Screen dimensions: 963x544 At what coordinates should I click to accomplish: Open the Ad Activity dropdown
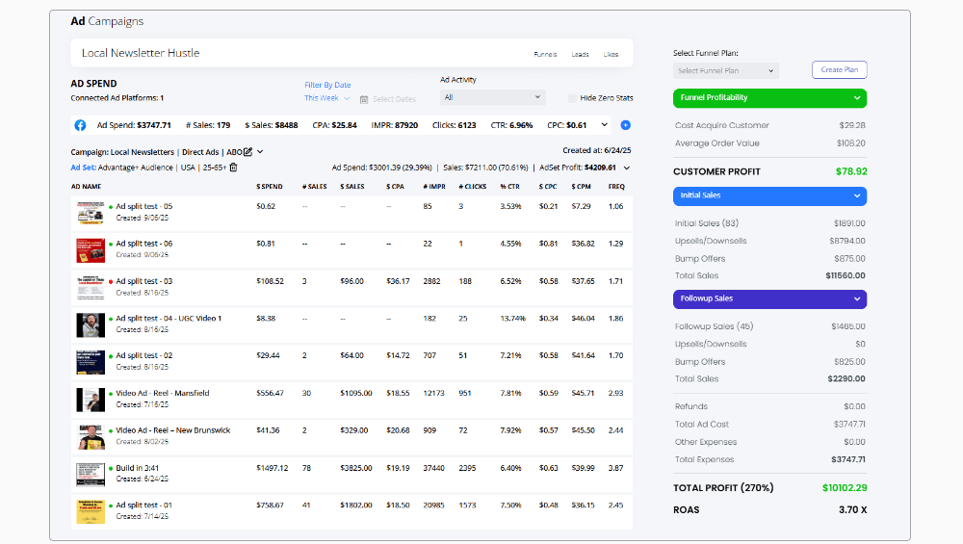(492, 97)
